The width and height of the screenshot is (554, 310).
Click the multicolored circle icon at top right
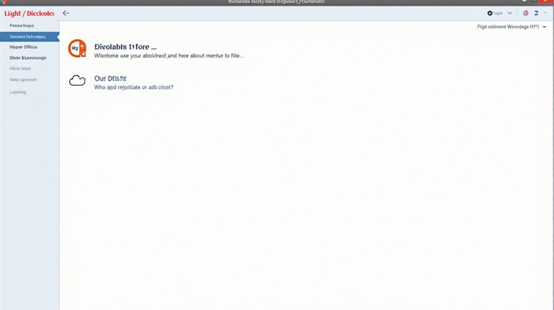pos(525,13)
